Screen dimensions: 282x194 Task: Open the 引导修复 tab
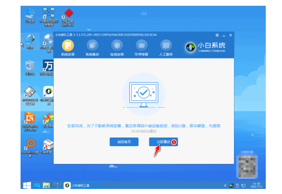click(x=141, y=48)
